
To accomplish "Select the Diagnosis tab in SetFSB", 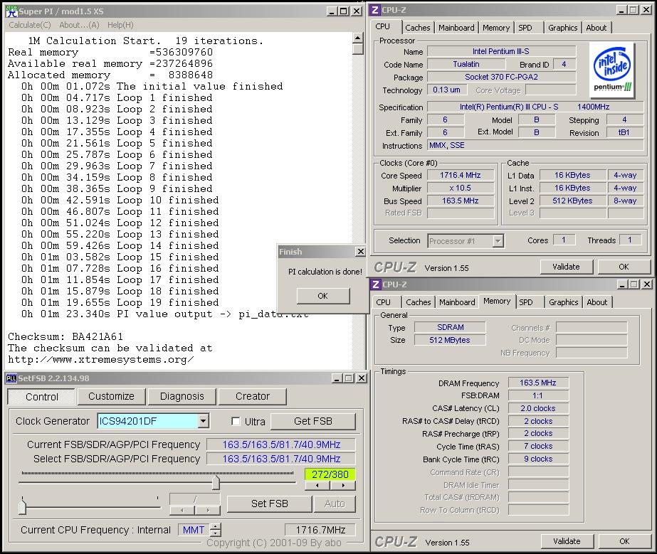I will (182, 396).
